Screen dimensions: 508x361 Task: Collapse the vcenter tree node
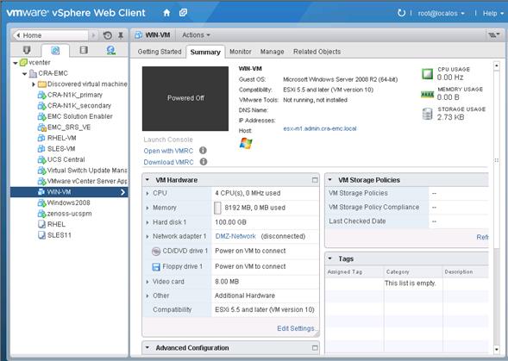(x=16, y=63)
